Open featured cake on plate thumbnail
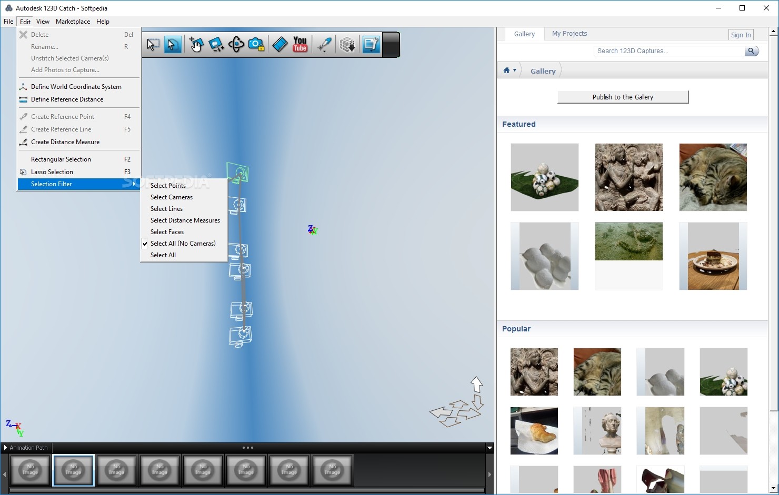The height and width of the screenshot is (495, 779). coord(713,256)
